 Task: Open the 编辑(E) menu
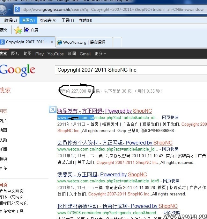(x=10, y=20)
